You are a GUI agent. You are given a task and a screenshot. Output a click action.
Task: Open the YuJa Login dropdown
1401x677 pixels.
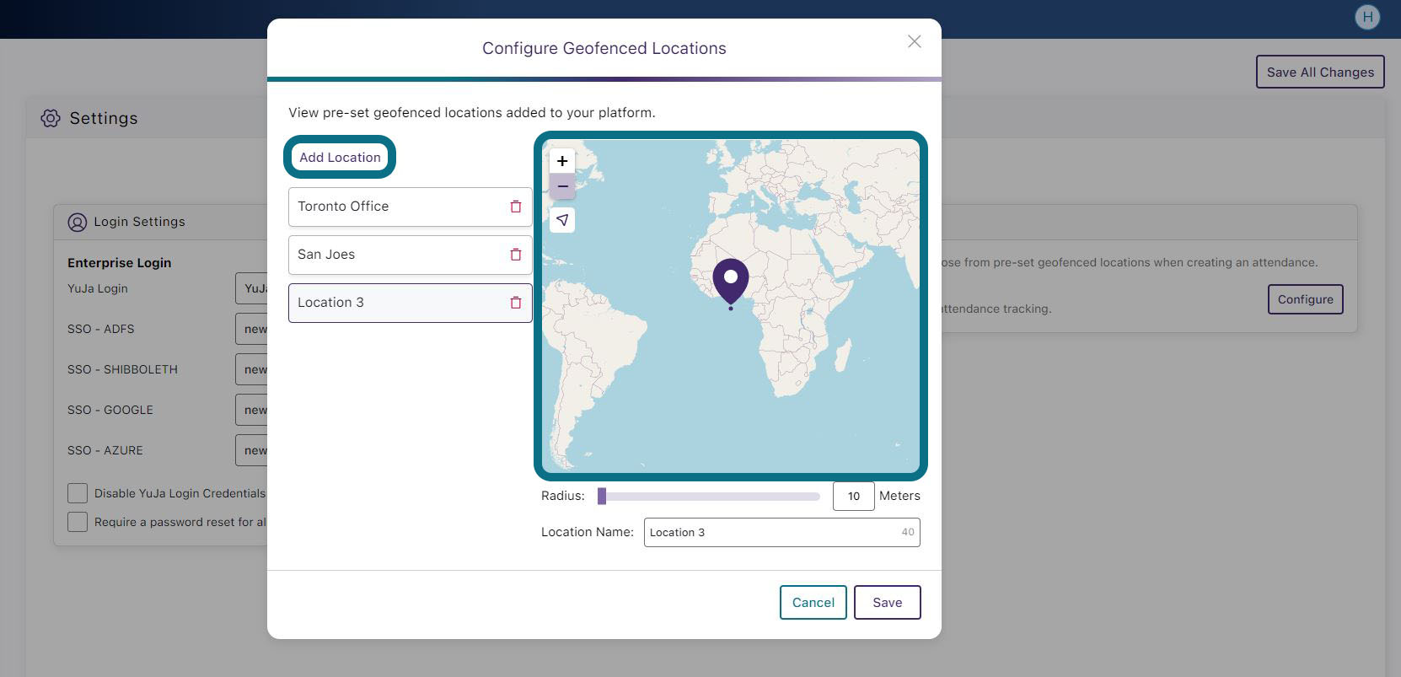coord(251,288)
